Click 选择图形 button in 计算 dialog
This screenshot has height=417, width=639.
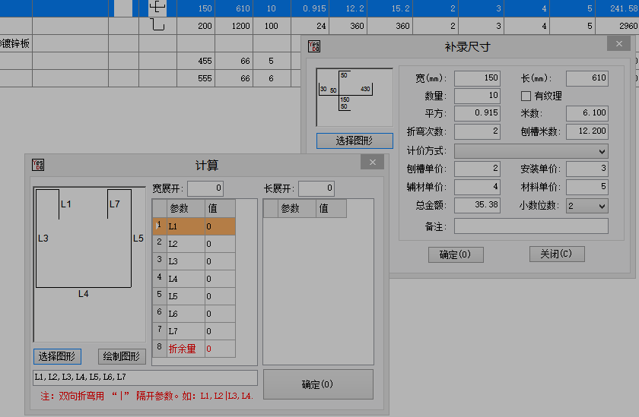(x=57, y=356)
